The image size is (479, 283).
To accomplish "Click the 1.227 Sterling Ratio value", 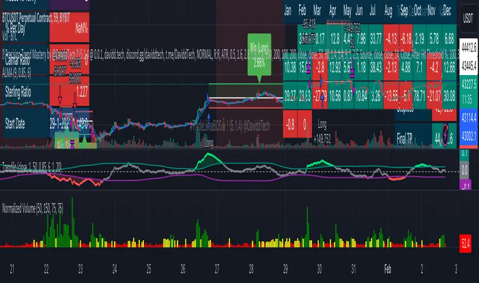I will click(69, 92).
